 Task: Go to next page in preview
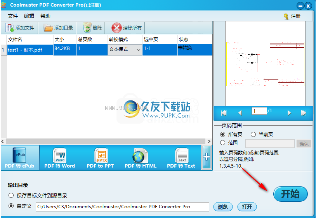(x=289, y=113)
